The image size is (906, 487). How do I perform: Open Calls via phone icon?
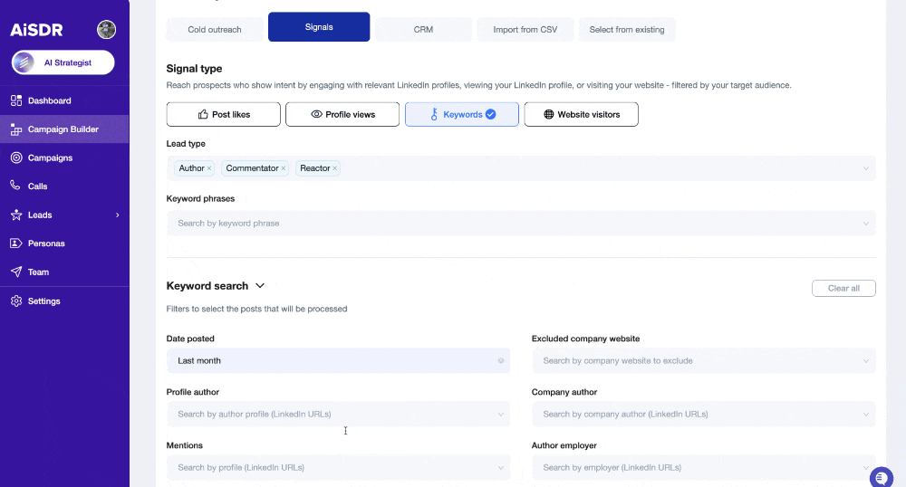click(x=16, y=186)
